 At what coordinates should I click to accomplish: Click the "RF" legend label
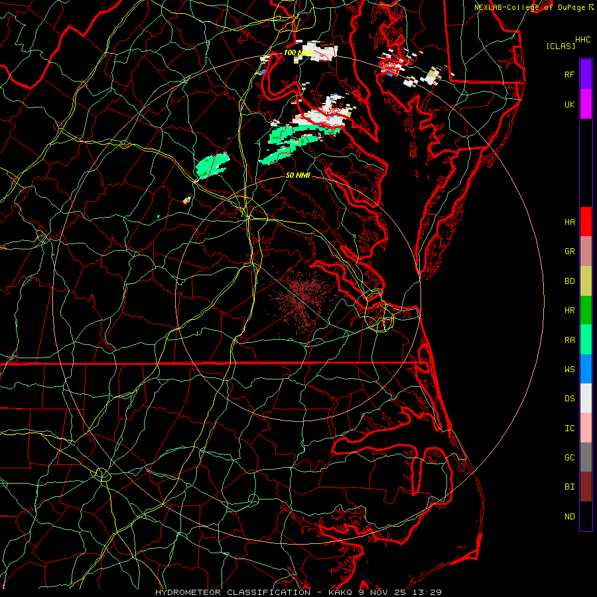tap(569, 74)
